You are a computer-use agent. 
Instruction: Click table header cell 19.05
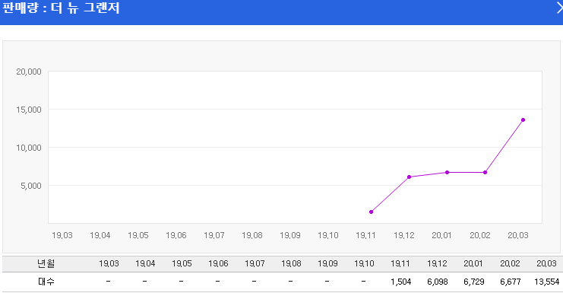pyautogui.click(x=182, y=263)
